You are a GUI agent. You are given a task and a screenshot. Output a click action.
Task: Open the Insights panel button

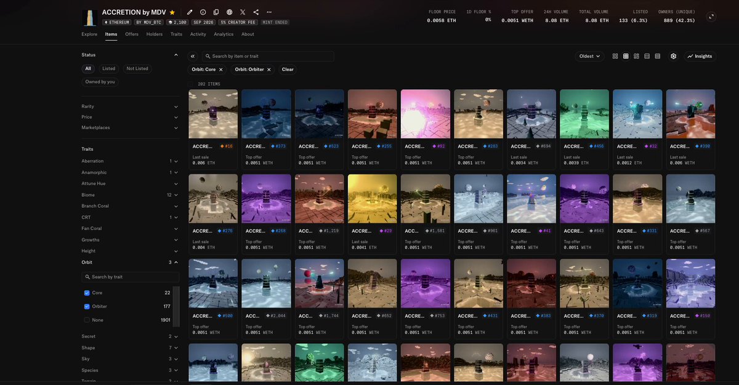pyautogui.click(x=700, y=56)
